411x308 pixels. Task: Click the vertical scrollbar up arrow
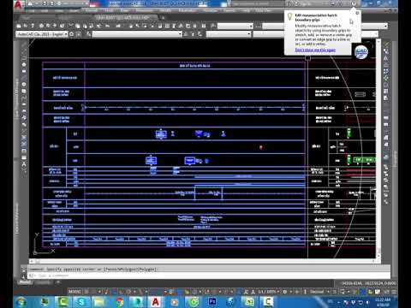pyautogui.click(x=378, y=42)
